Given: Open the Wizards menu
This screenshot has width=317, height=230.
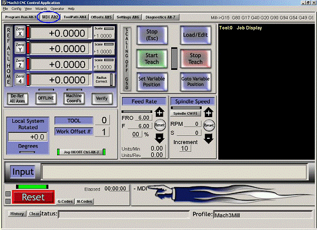Looking at the screenshot, I should (41, 9).
